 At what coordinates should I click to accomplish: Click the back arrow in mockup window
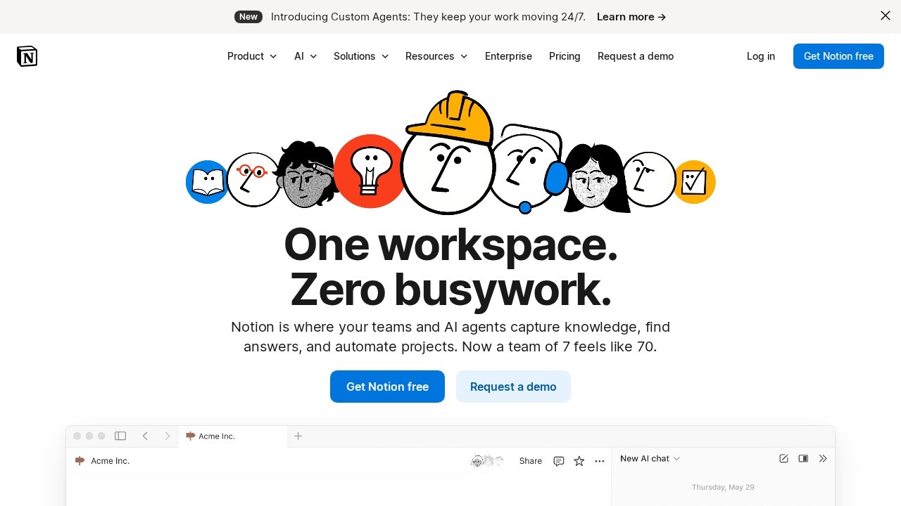[145, 436]
